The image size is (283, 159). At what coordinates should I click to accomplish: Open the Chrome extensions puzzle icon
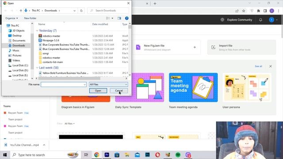[258, 11]
